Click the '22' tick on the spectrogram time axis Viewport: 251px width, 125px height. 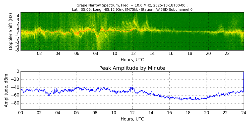pyautogui.click(x=227, y=54)
